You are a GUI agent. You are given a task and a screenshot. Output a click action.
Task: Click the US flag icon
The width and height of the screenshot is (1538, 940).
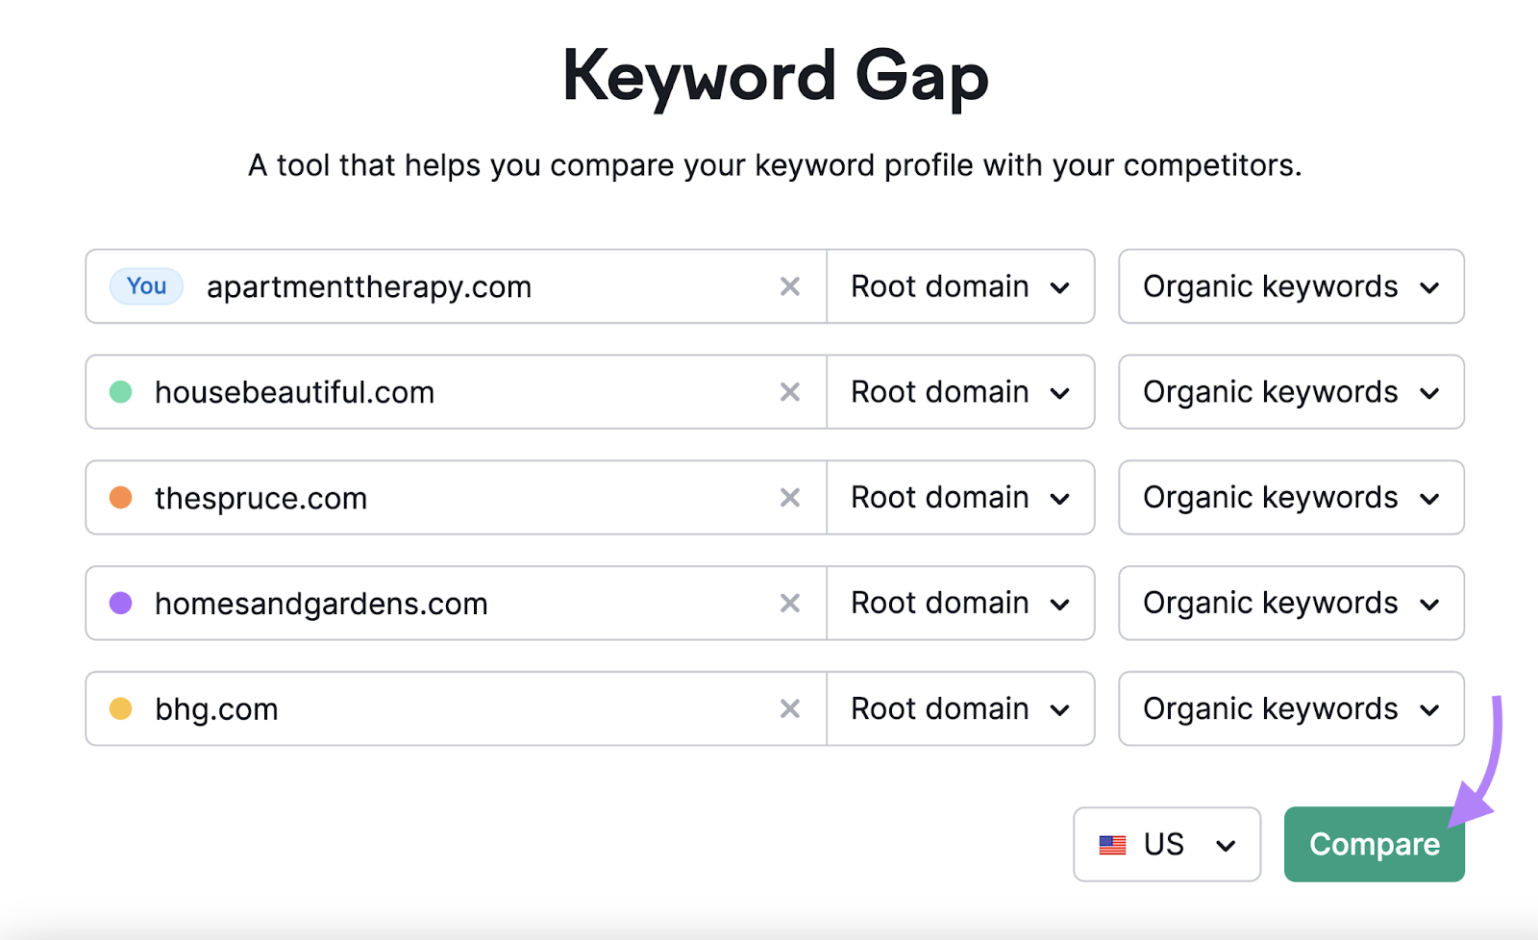click(x=1112, y=844)
